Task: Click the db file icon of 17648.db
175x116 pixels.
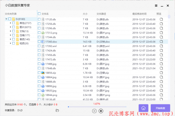Action: (x=43, y=68)
